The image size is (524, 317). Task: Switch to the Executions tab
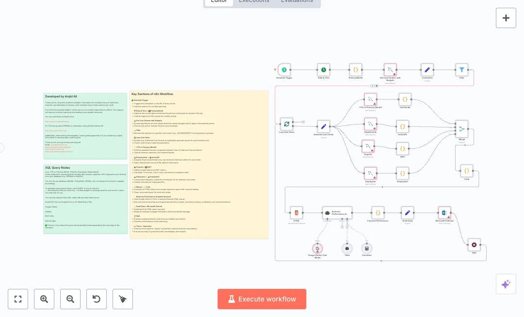point(254,1)
